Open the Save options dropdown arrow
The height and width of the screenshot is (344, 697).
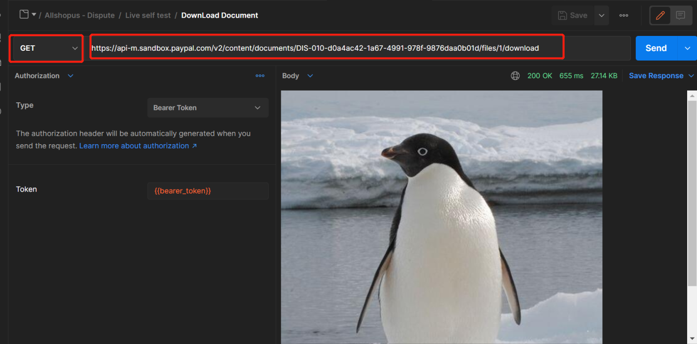point(602,15)
